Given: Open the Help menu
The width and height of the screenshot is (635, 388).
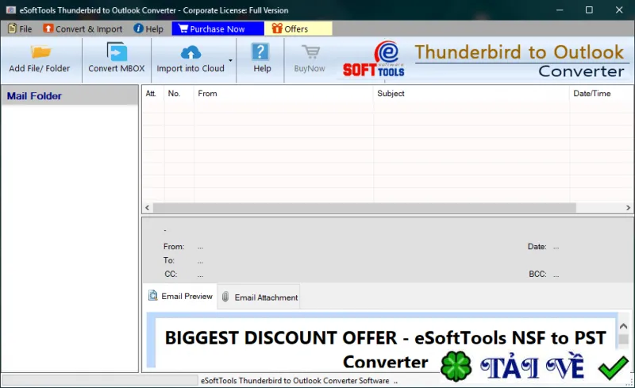Looking at the screenshot, I should click(x=148, y=29).
